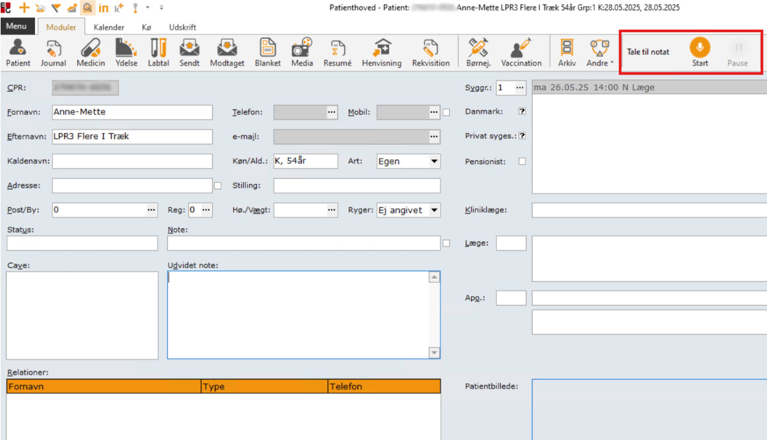Select the 'ma 26.05.25 14:00 N Læge' entry

(649, 88)
